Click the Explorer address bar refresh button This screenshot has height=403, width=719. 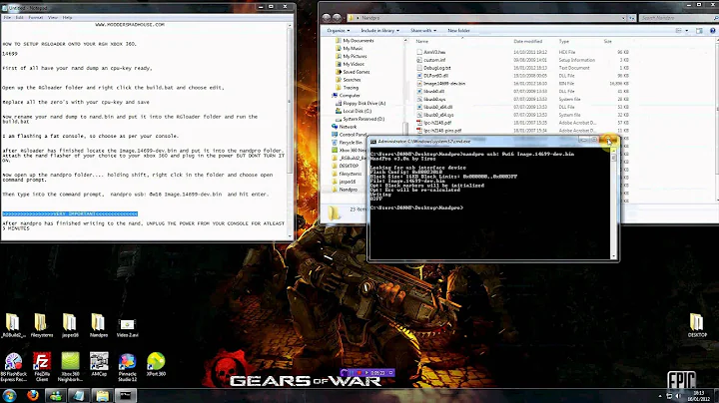click(632, 18)
